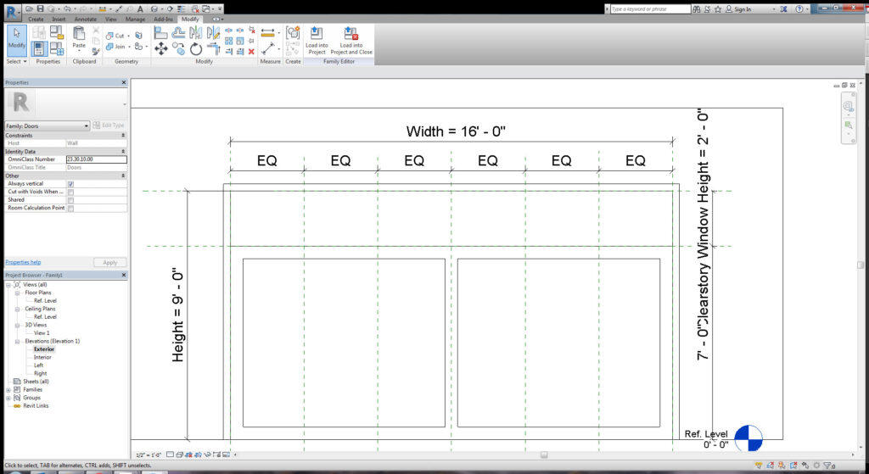Open the Manage ribbon tab
The height and width of the screenshot is (474, 869).
(135, 19)
